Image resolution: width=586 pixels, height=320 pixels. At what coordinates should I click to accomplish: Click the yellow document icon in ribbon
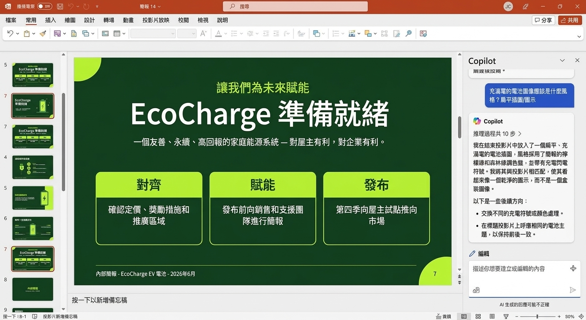coord(74,34)
